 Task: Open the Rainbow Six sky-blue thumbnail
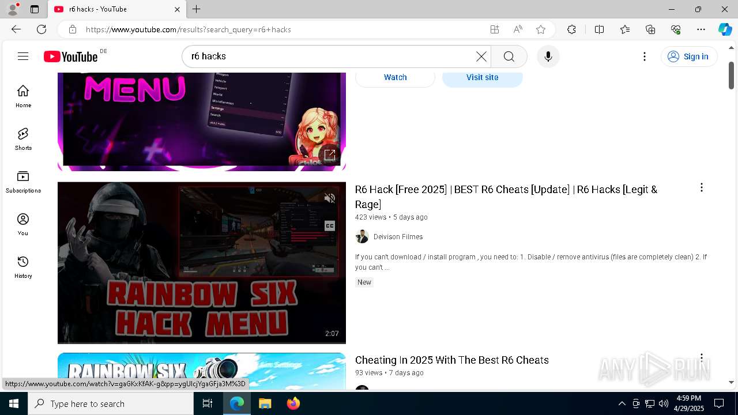(x=202, y=371)
